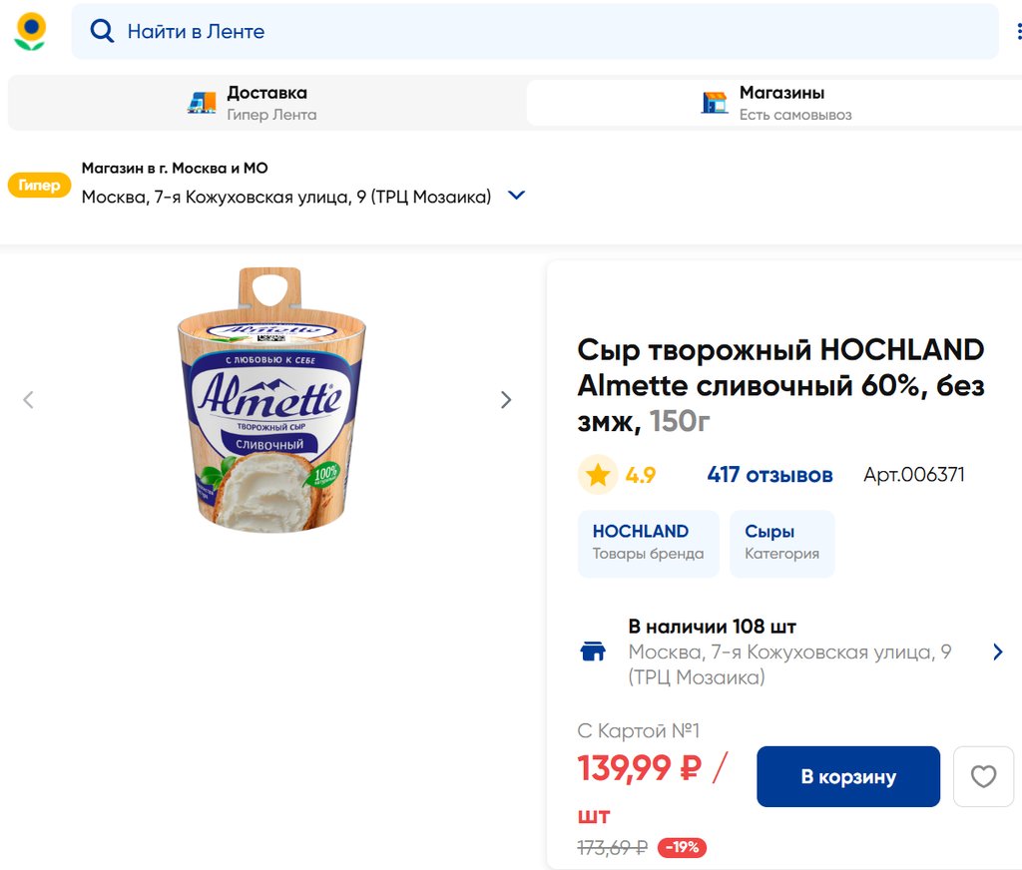Open the 417 отзывов reviews link
Screen dimensions: 1022x870
click(769, 475)
